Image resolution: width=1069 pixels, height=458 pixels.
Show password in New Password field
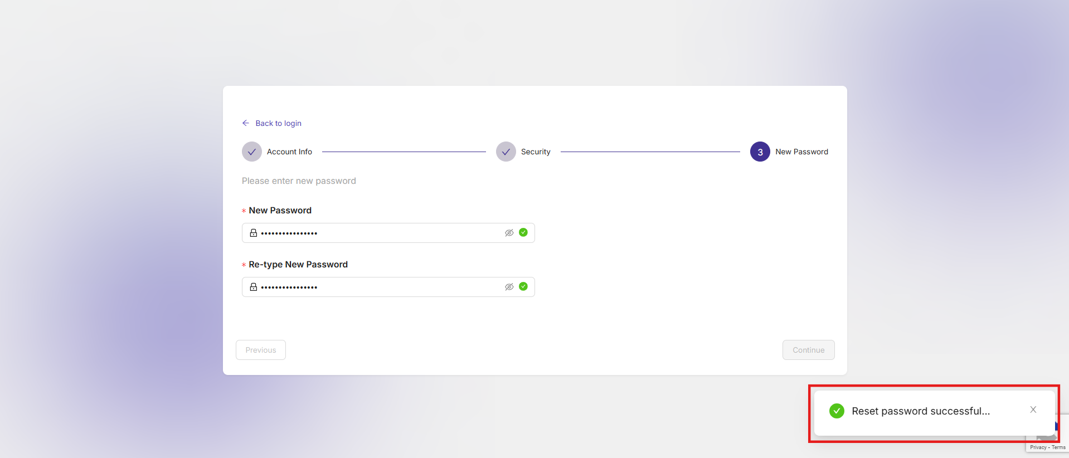(509, 233)
